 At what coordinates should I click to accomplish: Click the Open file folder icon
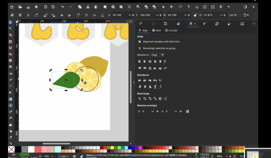click(20, 7)
